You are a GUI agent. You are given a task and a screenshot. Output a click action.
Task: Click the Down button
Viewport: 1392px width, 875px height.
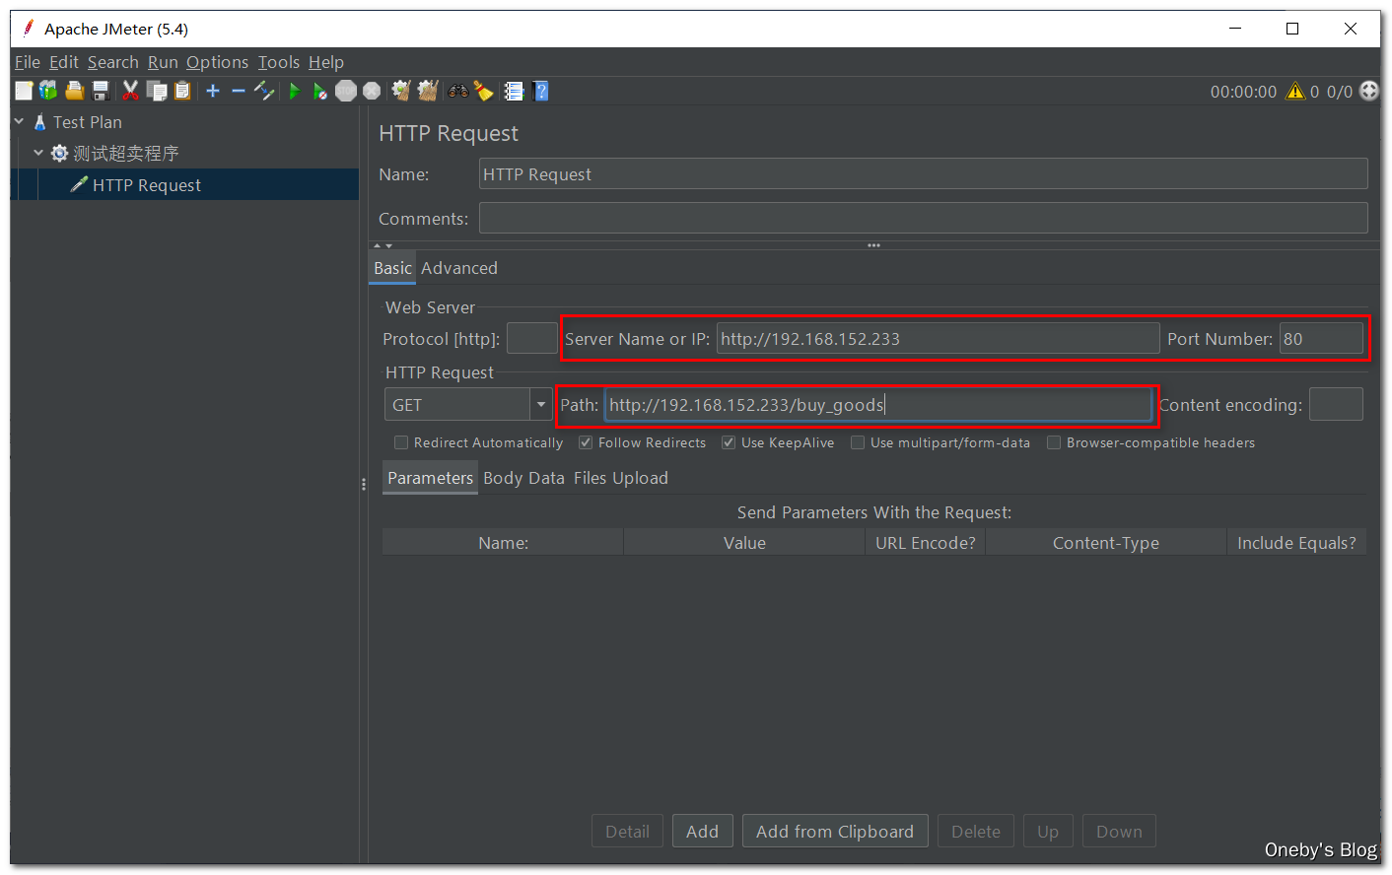click(x=1119, y=832)
